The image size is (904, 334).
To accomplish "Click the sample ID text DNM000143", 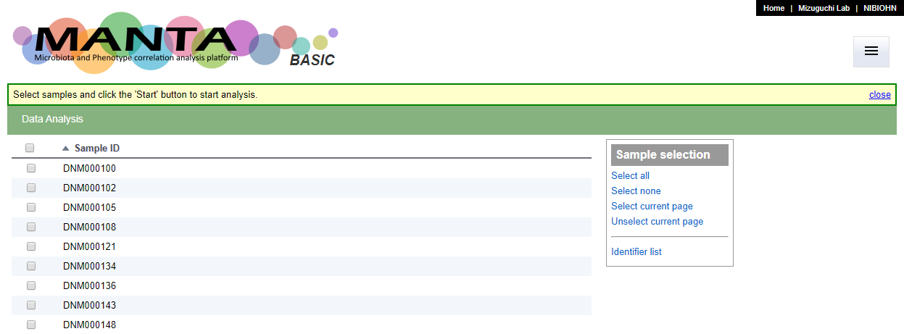I will [x=89, y=305].
